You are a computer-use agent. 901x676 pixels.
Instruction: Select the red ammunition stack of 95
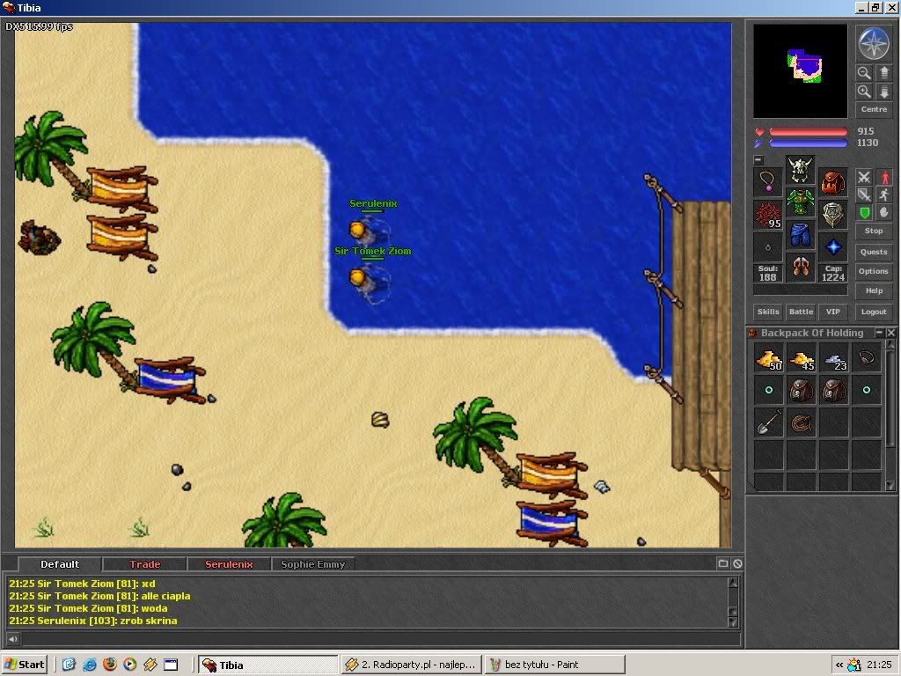click(767, 215)
